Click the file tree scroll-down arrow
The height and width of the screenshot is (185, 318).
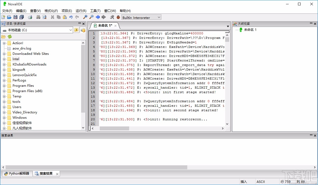[83, 128]
